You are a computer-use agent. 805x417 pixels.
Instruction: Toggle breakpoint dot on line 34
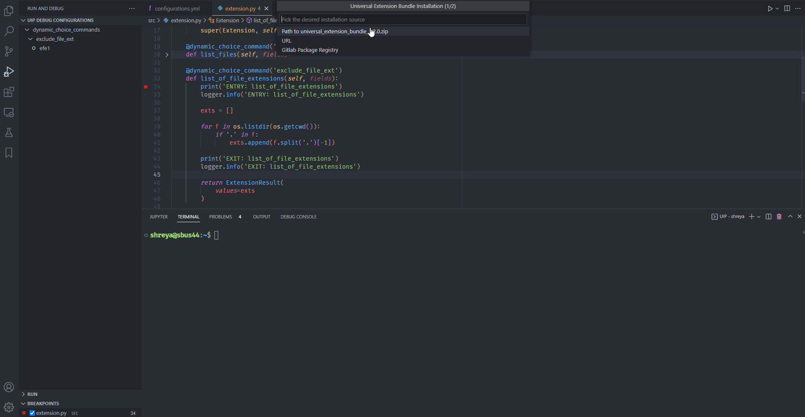click(146, 87)
